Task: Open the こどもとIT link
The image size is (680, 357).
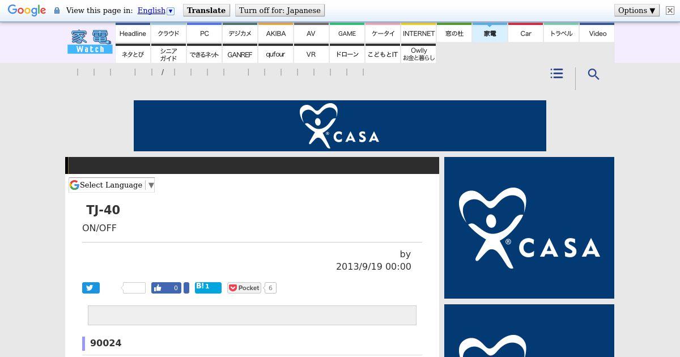Action: (382, 54)
